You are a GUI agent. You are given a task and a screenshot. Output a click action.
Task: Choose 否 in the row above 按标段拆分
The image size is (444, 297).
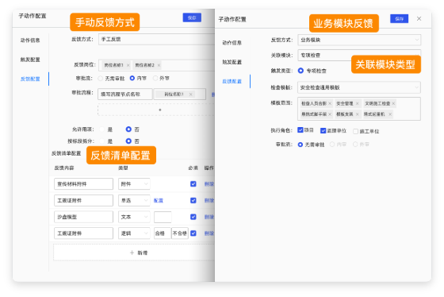click(128, 129)
